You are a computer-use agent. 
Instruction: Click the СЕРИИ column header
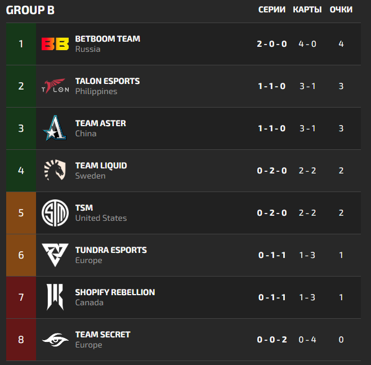[272, 10]
